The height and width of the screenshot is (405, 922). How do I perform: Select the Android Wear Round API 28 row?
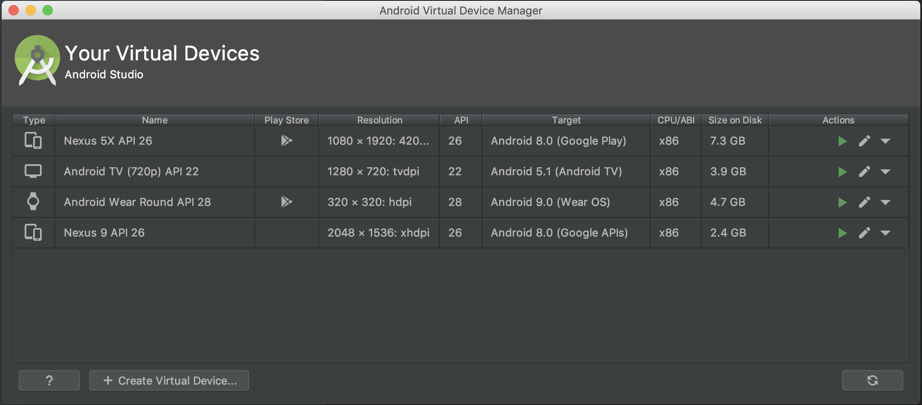[137, 202]
